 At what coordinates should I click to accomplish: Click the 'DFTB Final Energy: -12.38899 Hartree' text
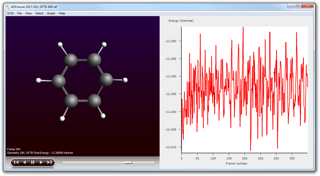coord(50,153)
